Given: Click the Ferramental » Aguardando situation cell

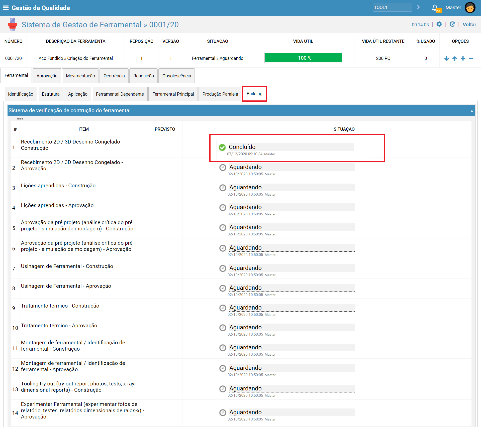Looking at the screenshot, I should click(218, 58).
